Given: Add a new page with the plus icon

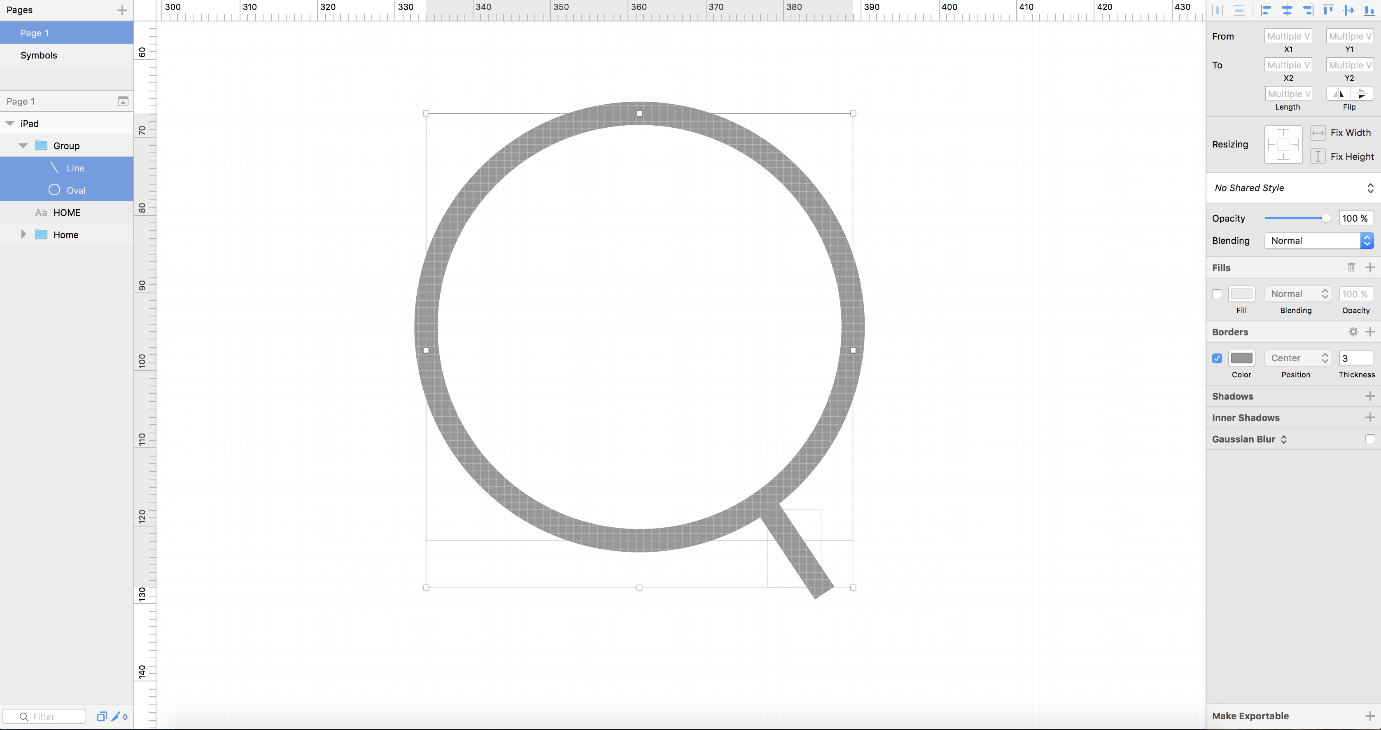Looking at the screenshot, I should pyautogui.click(x=122, y=10).
